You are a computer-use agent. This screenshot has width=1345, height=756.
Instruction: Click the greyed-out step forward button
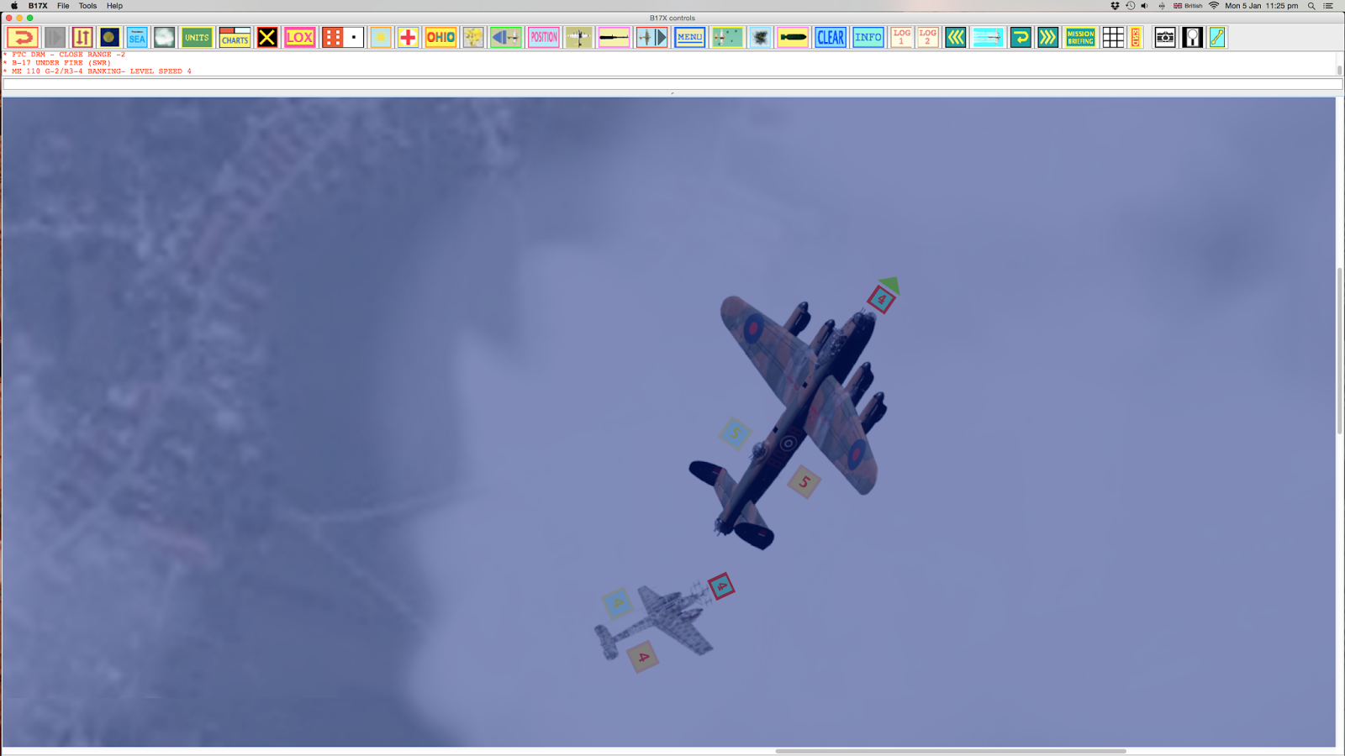(55, 37)
